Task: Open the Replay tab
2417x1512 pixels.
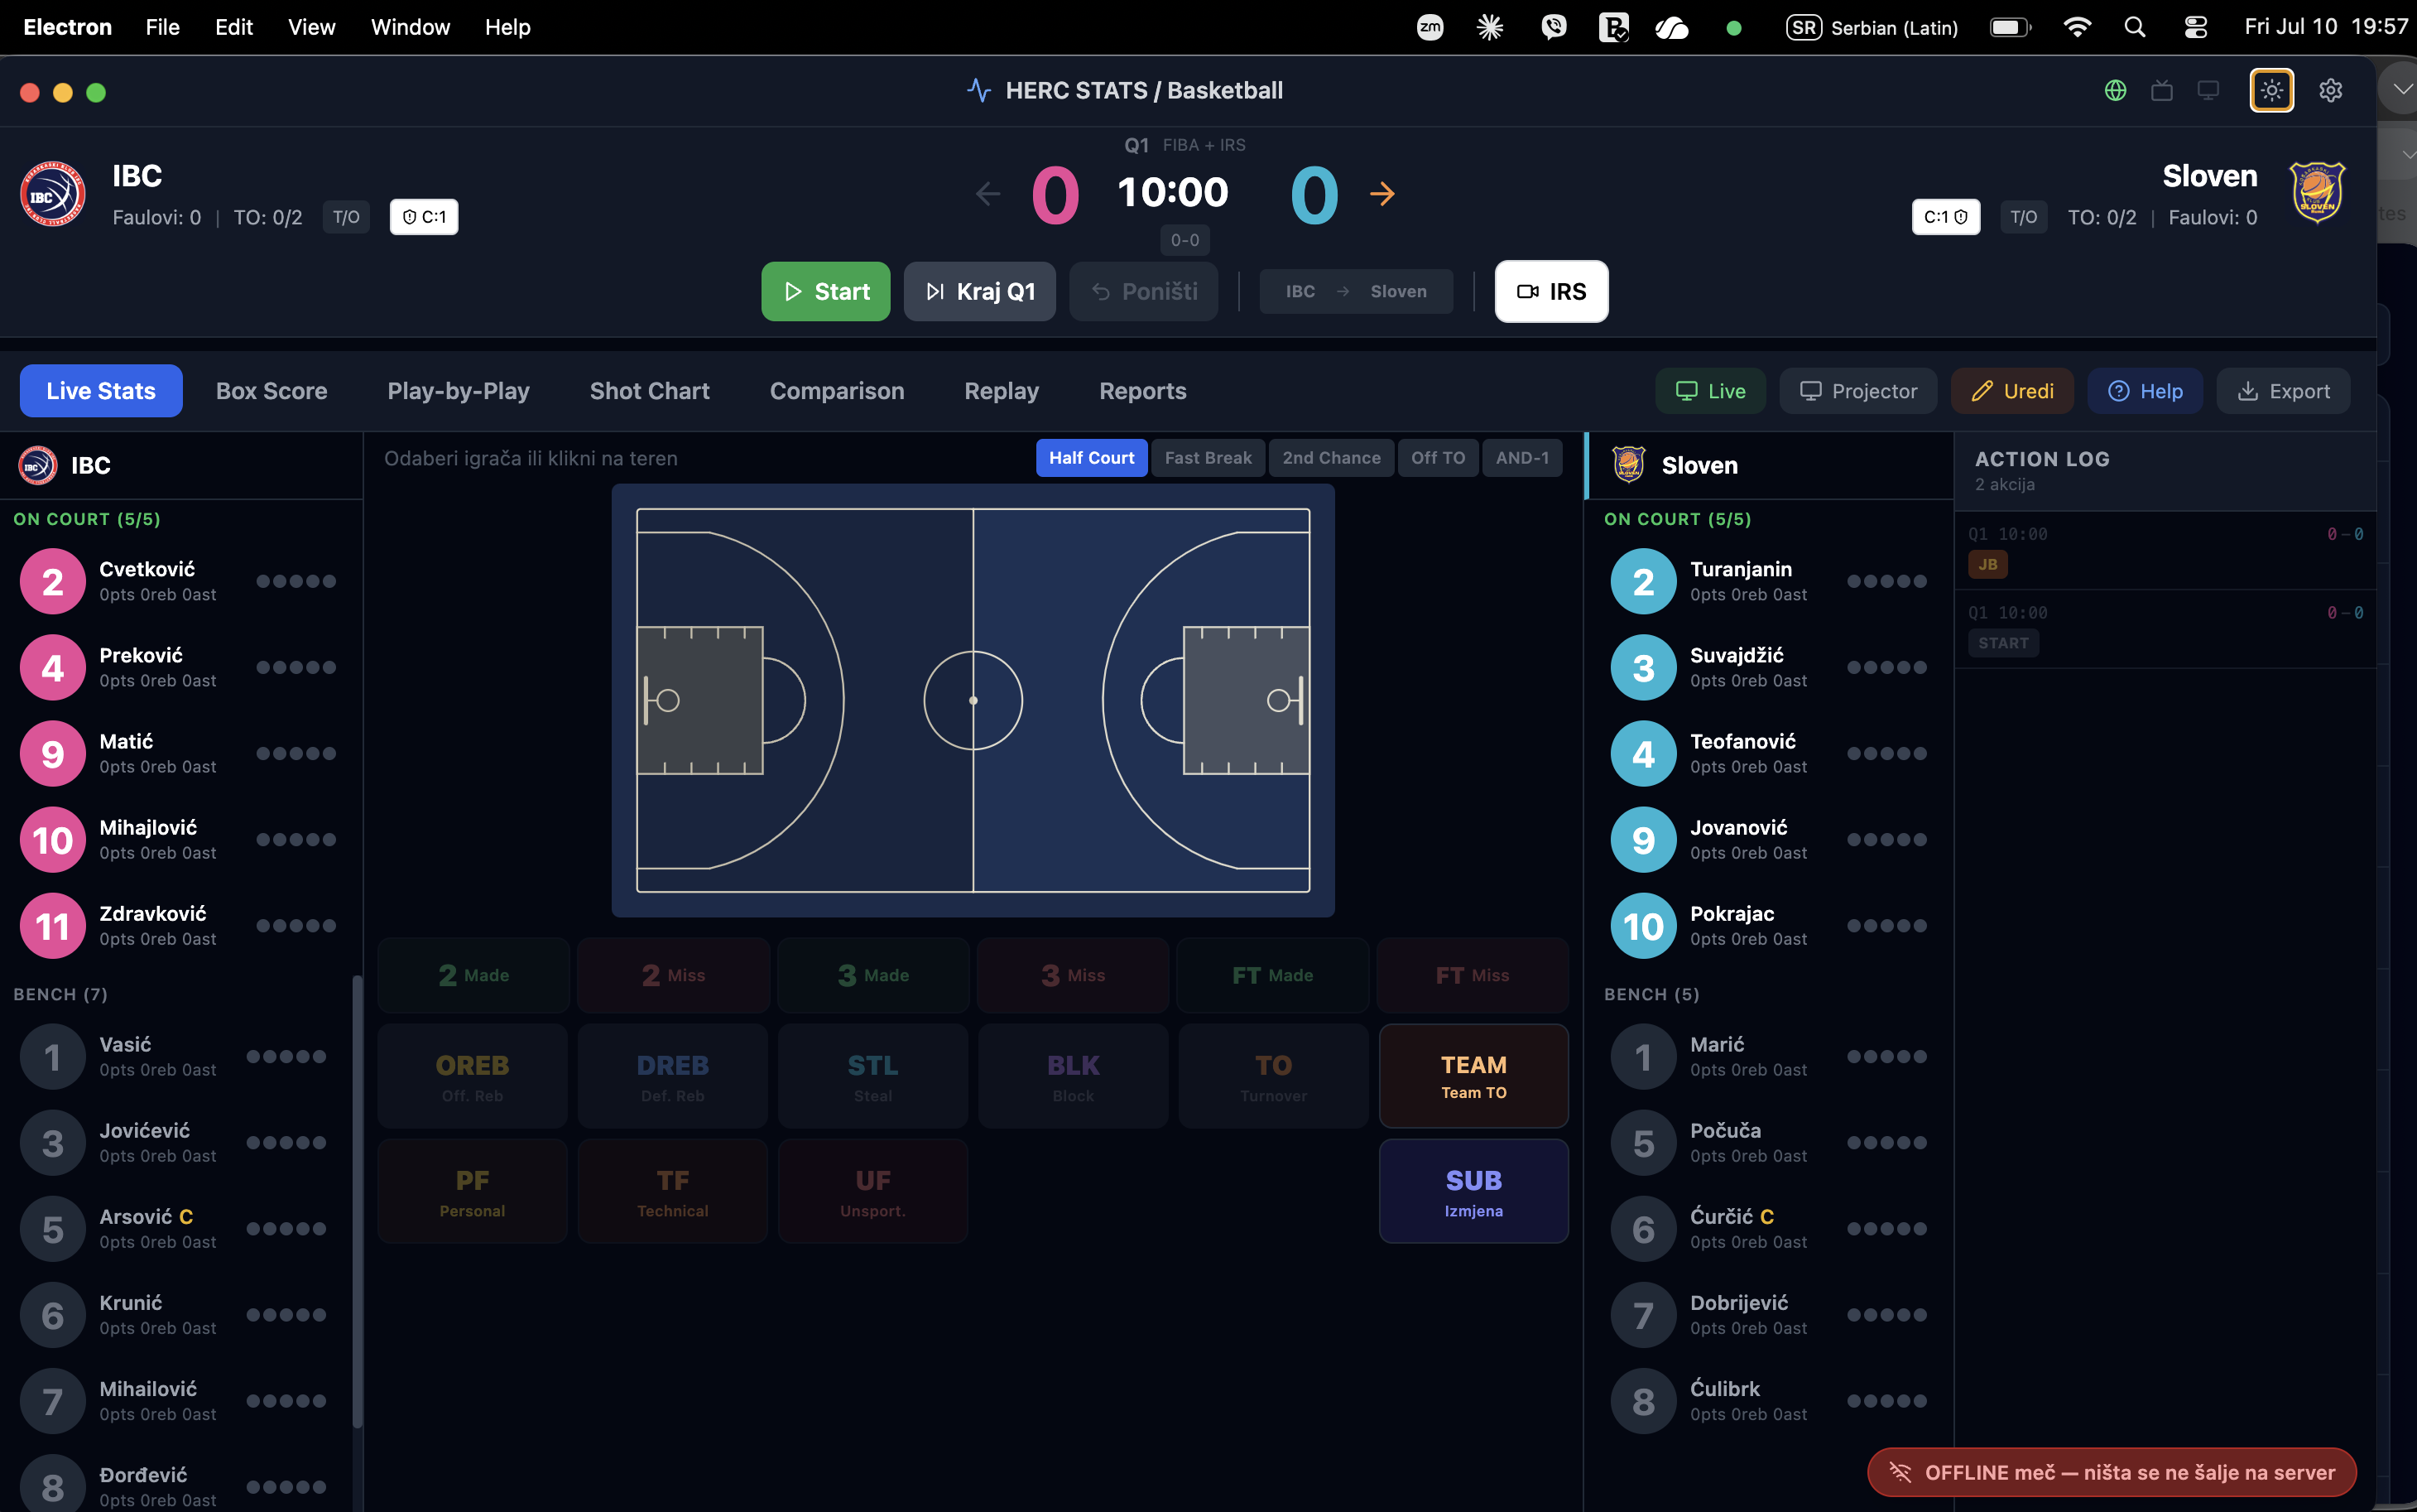Action: [1002, 391]
